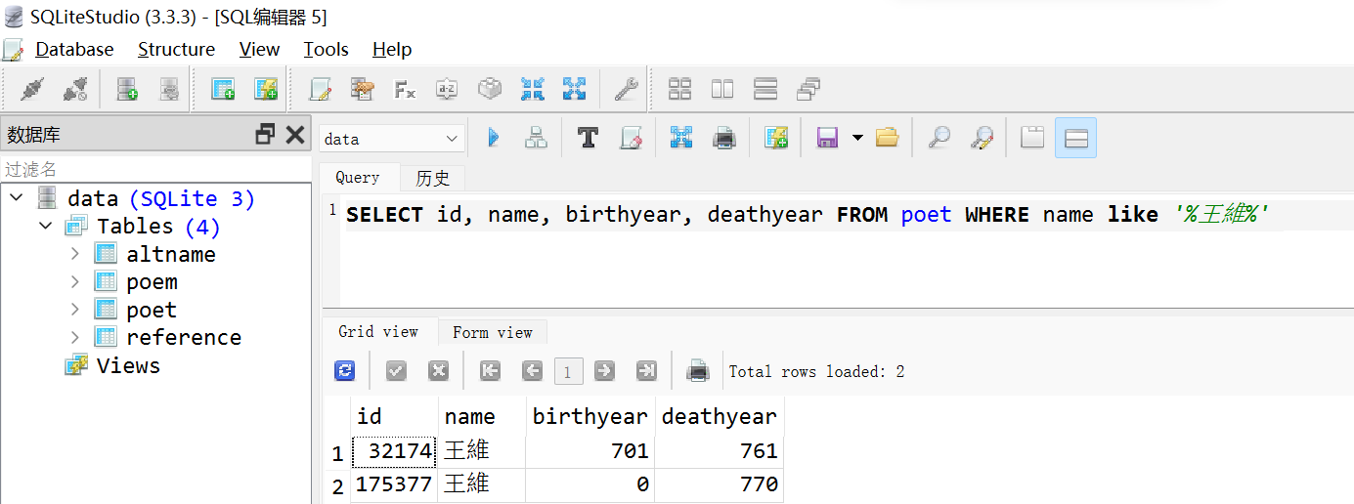1354x504 pixels.
Task: Clear execution history eraser icon
Action: coord(631,138)
